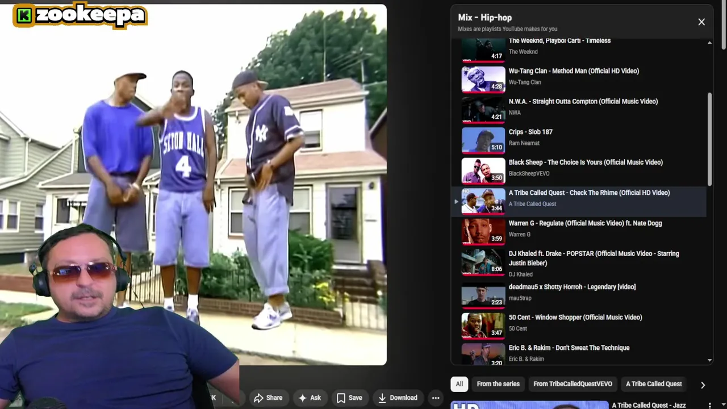Click the Warren G Regulate thumbnail
The width and height of the screenshot is (727, 409).
[483, 232]
